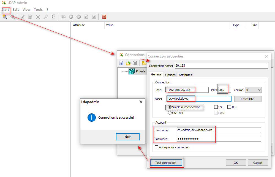This screenshot has width=275, height=177.
Task: Enable the SSL checkbox
Action: point(216,107)
